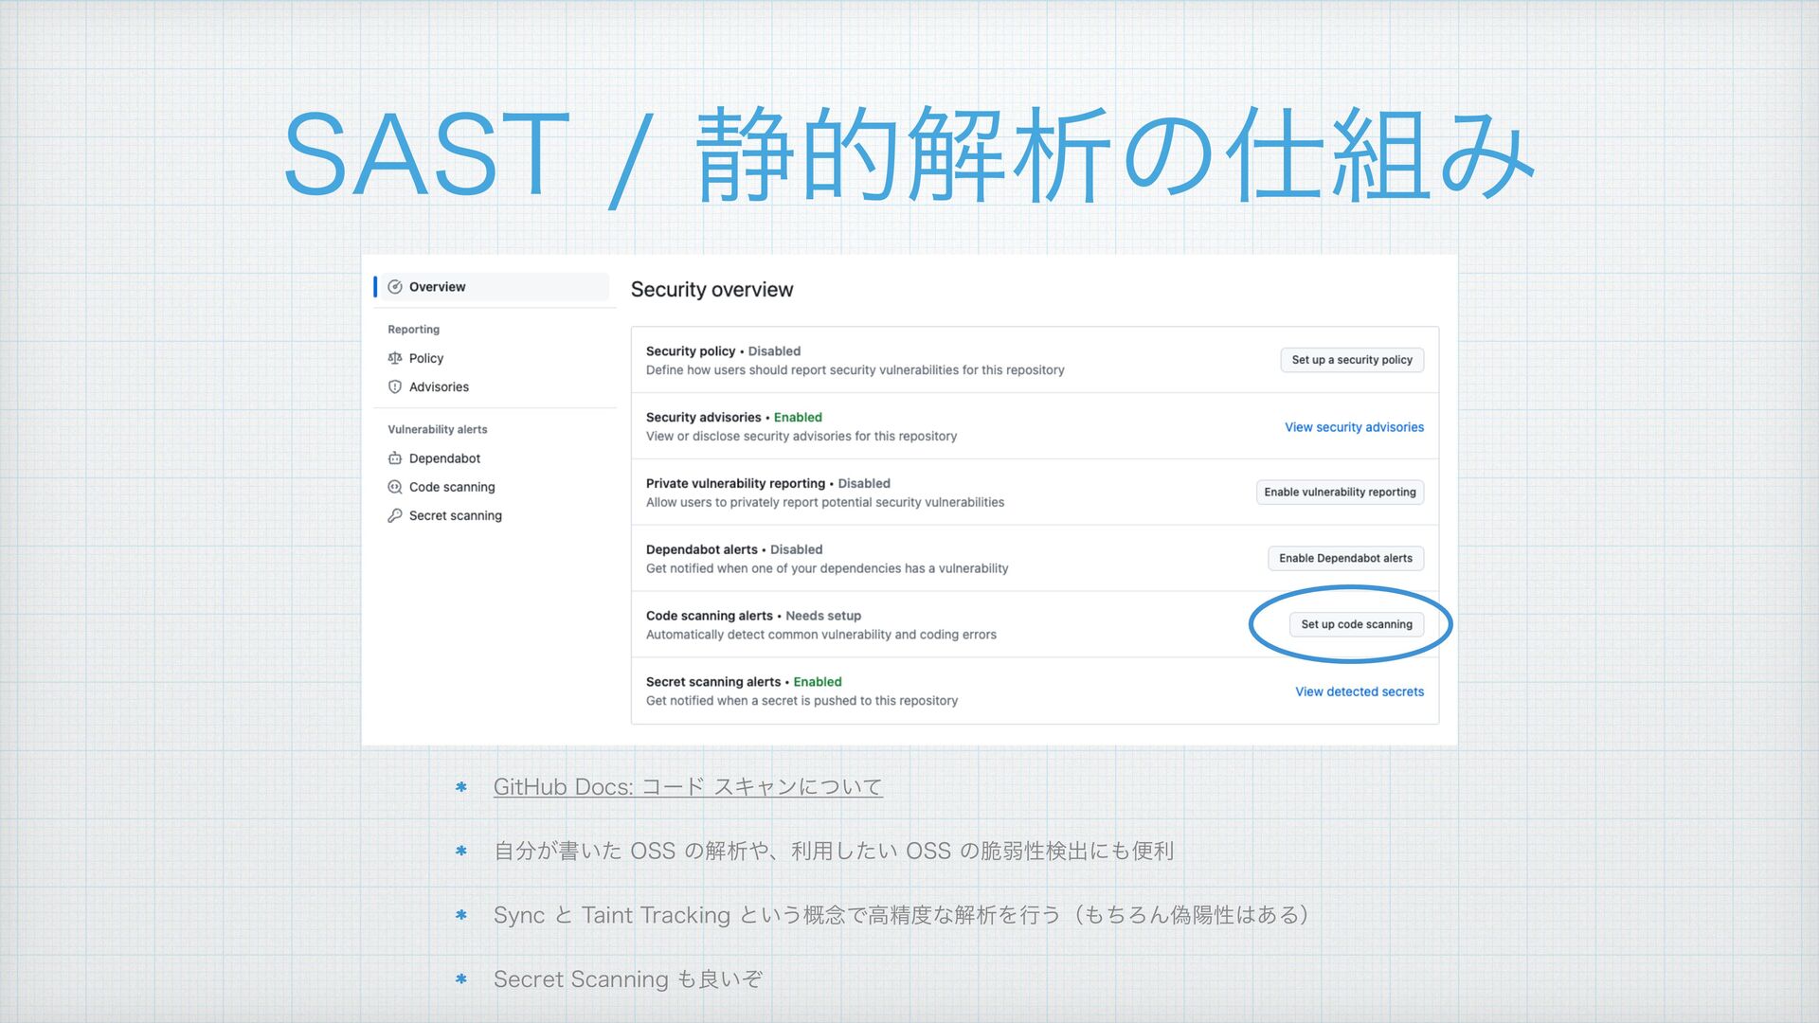Viewport: 1819px width, 1023px height.
Task: Click the Security advisories Enabled status text
Action: pyautogui.click(x=798, y=418)
